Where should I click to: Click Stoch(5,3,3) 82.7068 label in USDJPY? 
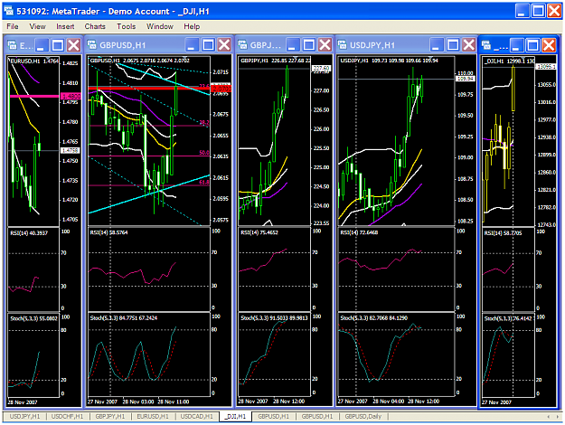373,318
